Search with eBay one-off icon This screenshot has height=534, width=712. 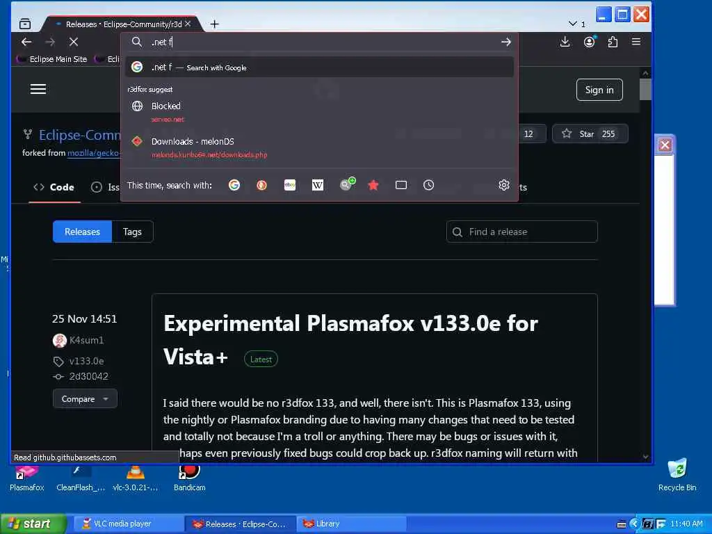(x=290, y=185)
